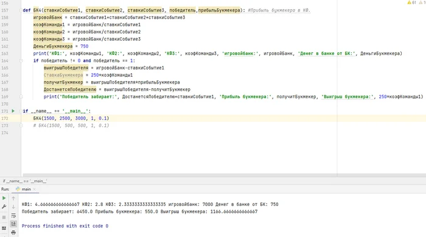Image resolution: width=426 pixels, height=237 pixels.
Task: Toggle Soft-Wrap in the Run console
Action: pyautogui.click(x=13, y=216)
